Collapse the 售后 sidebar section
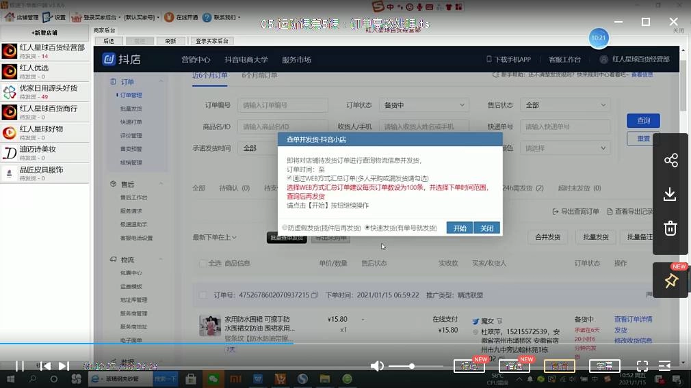The height and width of the screenshot is (388, 691). 161,184
